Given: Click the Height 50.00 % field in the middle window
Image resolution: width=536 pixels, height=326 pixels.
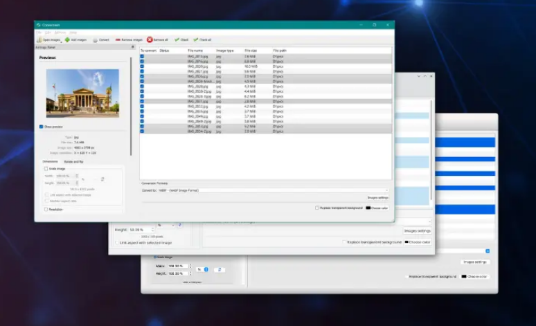Looking at the screenshot, I should point(140,230).
